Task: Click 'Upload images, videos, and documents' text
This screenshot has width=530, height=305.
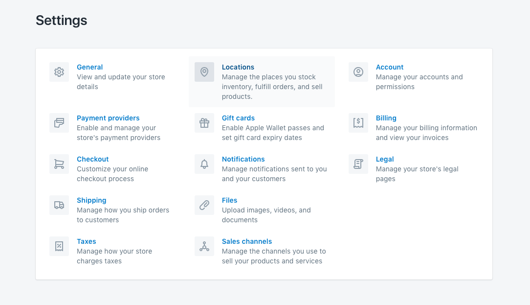Action: tap(266, 215)
